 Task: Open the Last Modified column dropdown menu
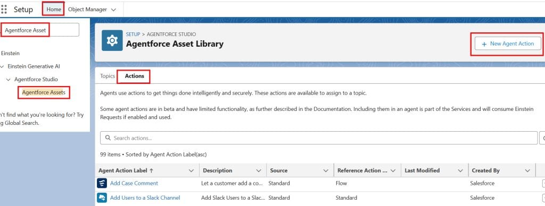click(460, 170)
